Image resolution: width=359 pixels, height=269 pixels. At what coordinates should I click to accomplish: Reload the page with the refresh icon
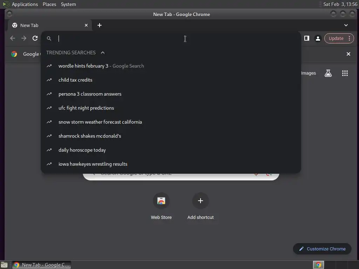click(x=35, y=38)
